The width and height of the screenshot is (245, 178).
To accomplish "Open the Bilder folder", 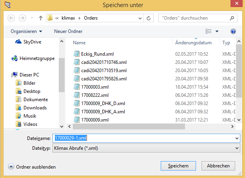I will pyautogui.click(x=25, y=83).
